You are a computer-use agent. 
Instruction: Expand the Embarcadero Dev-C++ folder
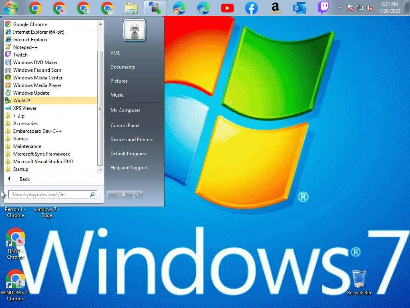51,131
